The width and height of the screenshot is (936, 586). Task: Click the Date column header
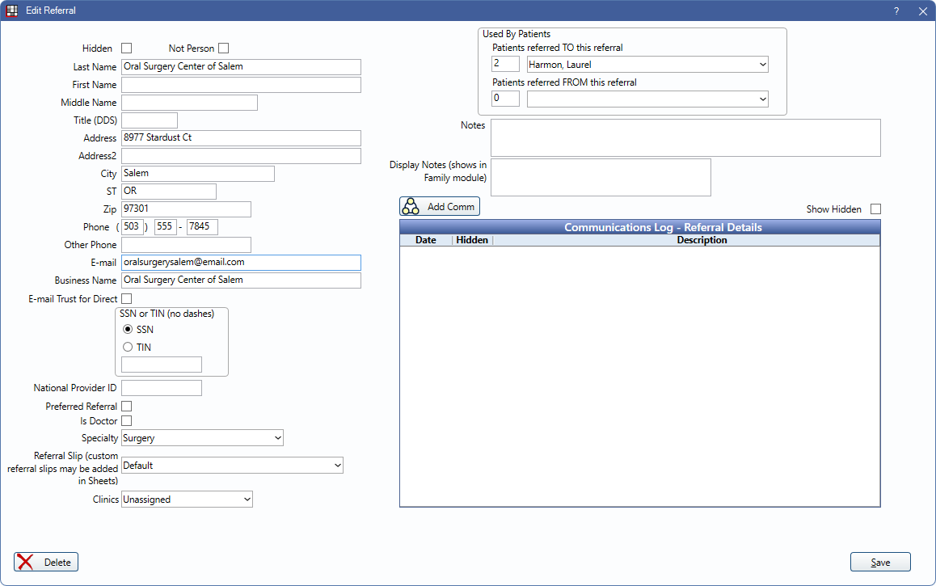(x=426, y=240)
